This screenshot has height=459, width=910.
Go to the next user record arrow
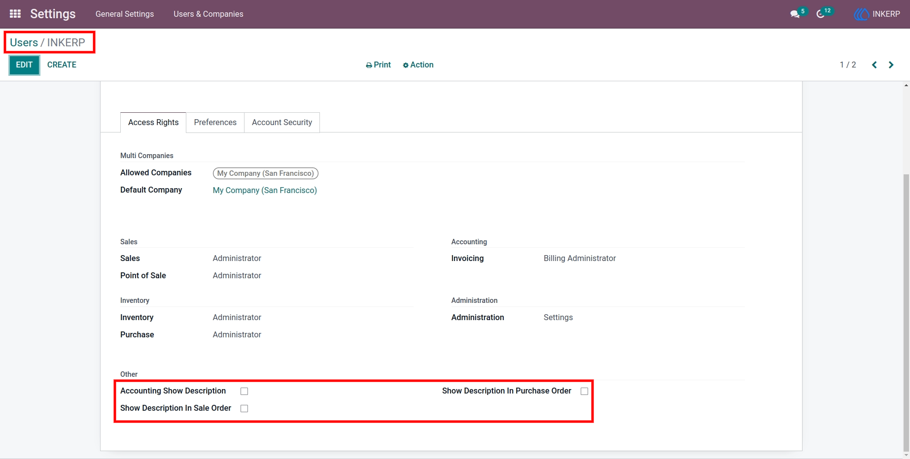891,65
